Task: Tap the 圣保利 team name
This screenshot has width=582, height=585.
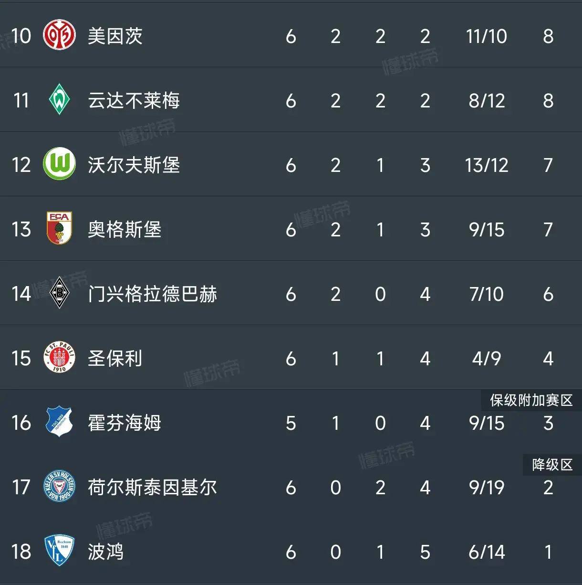Action: (x=115, y=359)
